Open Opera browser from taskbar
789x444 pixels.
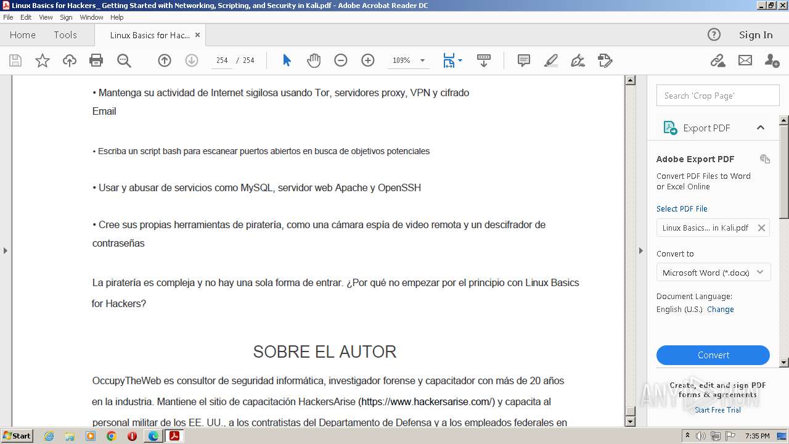point(132,436)
